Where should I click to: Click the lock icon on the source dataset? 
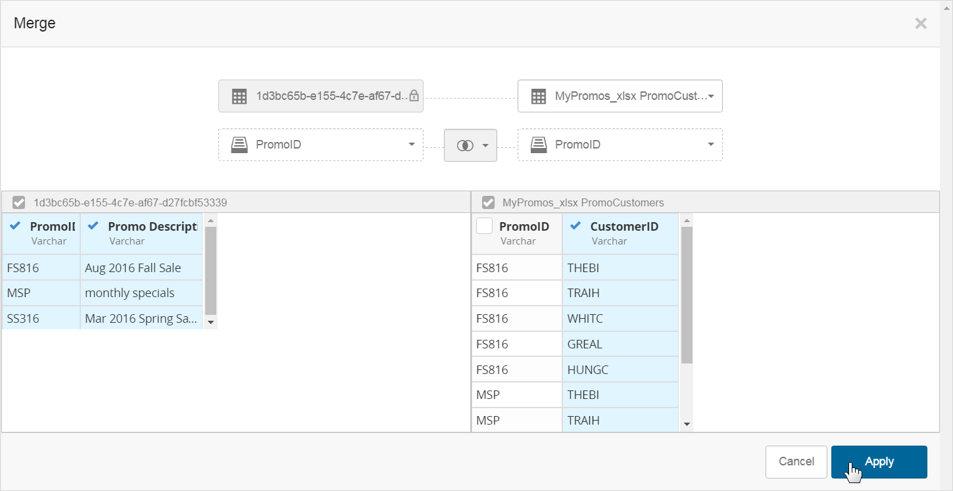point(414,96)
